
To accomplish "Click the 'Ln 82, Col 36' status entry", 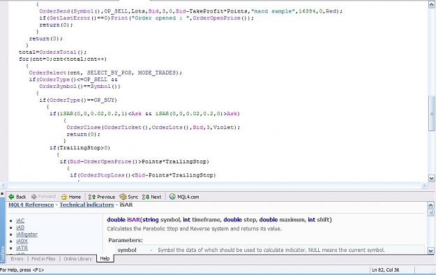I will click(385, 269).
